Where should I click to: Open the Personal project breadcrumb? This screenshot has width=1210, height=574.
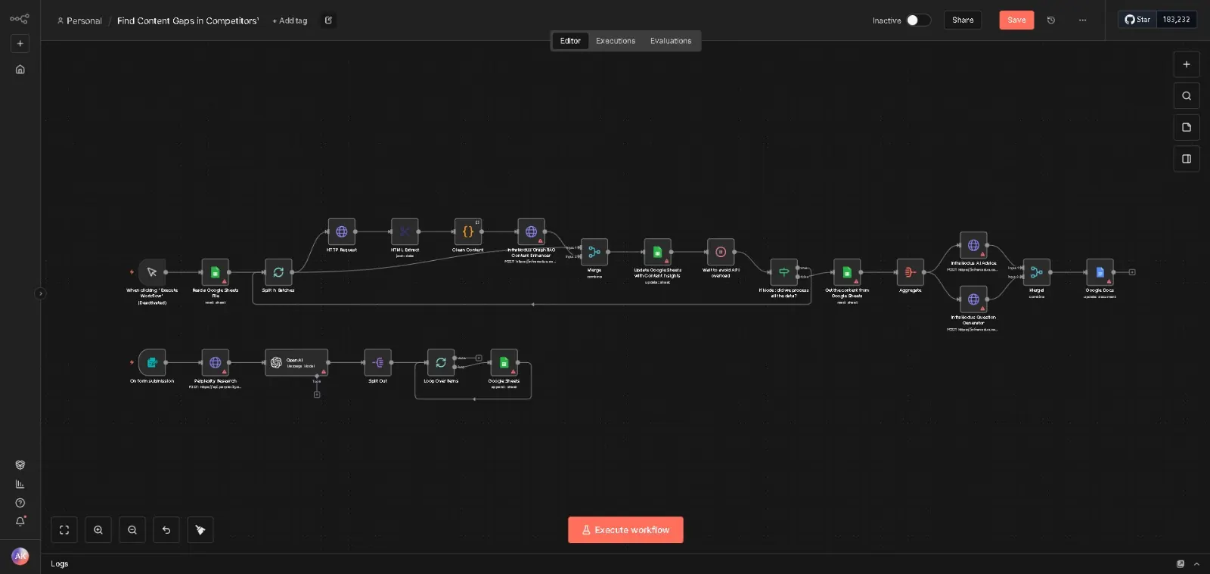coord(79,21)
